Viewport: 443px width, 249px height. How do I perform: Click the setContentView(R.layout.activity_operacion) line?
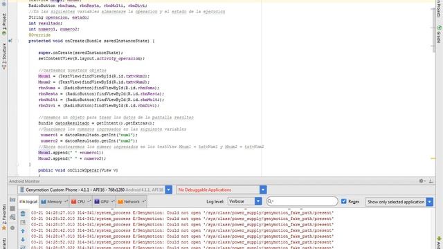(x=91, y=59)
